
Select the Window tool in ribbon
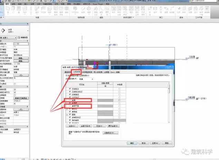point(19,10)
